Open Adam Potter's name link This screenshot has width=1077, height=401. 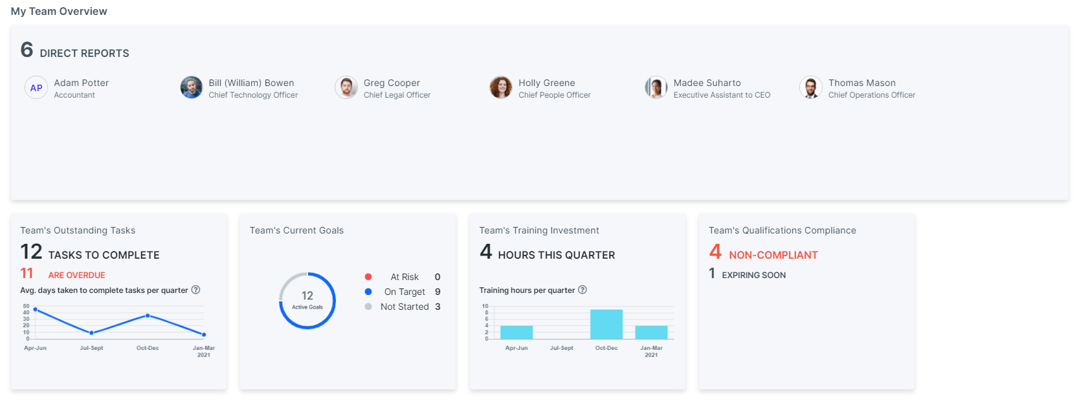[x=81, y=83]
